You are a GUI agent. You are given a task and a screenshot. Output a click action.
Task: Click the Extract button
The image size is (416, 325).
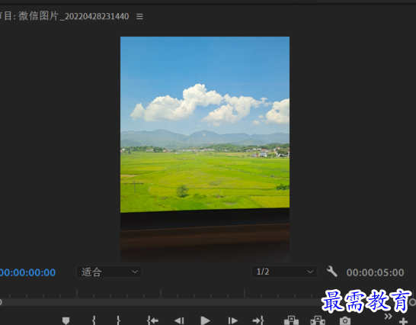pos(318,320)
